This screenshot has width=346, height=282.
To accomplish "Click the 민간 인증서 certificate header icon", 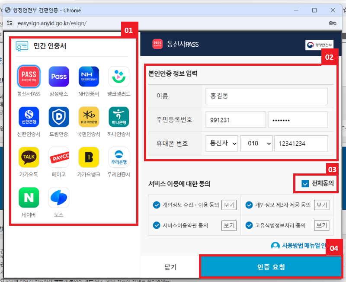I will tap(22, 46).
